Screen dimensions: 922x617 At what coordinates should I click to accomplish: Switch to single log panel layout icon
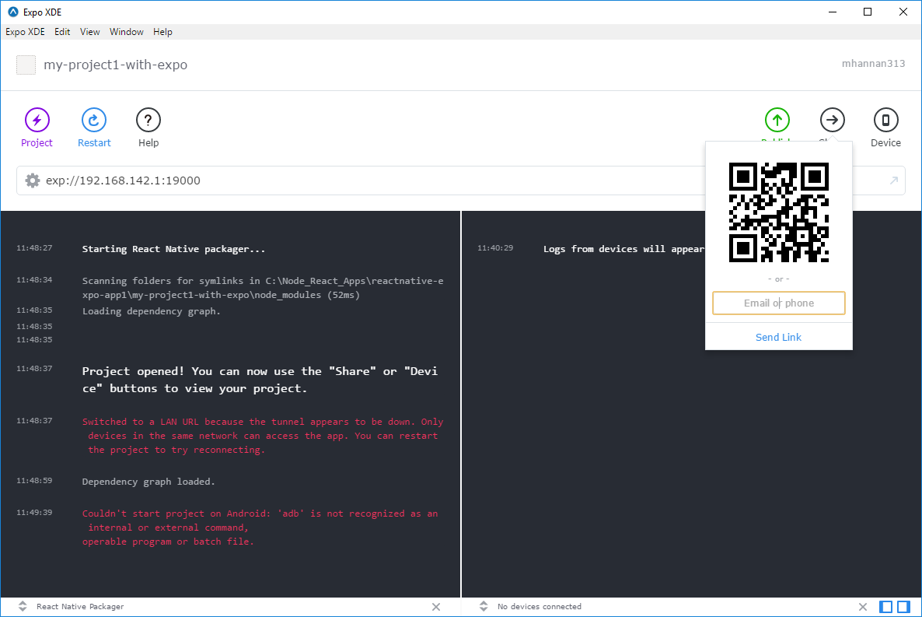tap(885, 607)
